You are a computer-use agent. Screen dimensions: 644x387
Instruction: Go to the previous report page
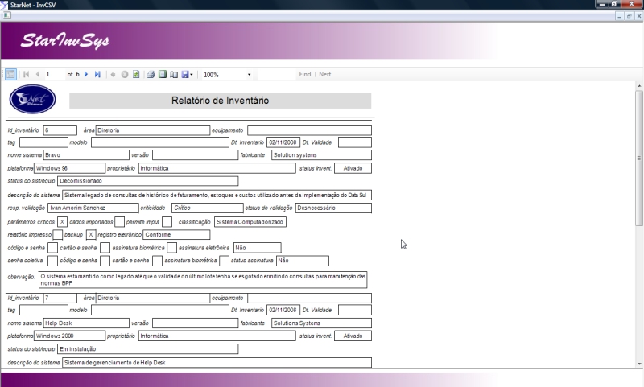tap(37, 75)
